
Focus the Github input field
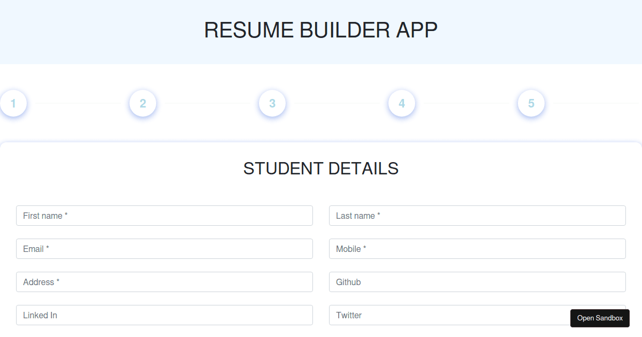click(x=477, y=282)
